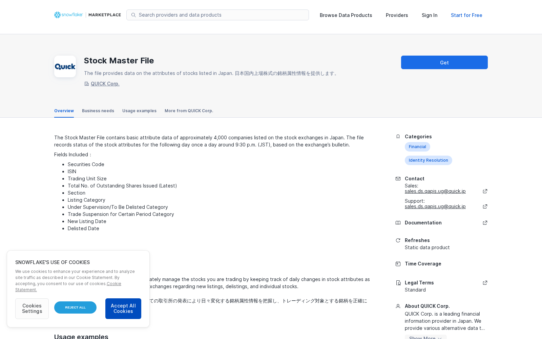
Task: Click the 'Securities Code' list item
Action: (86, 164)
